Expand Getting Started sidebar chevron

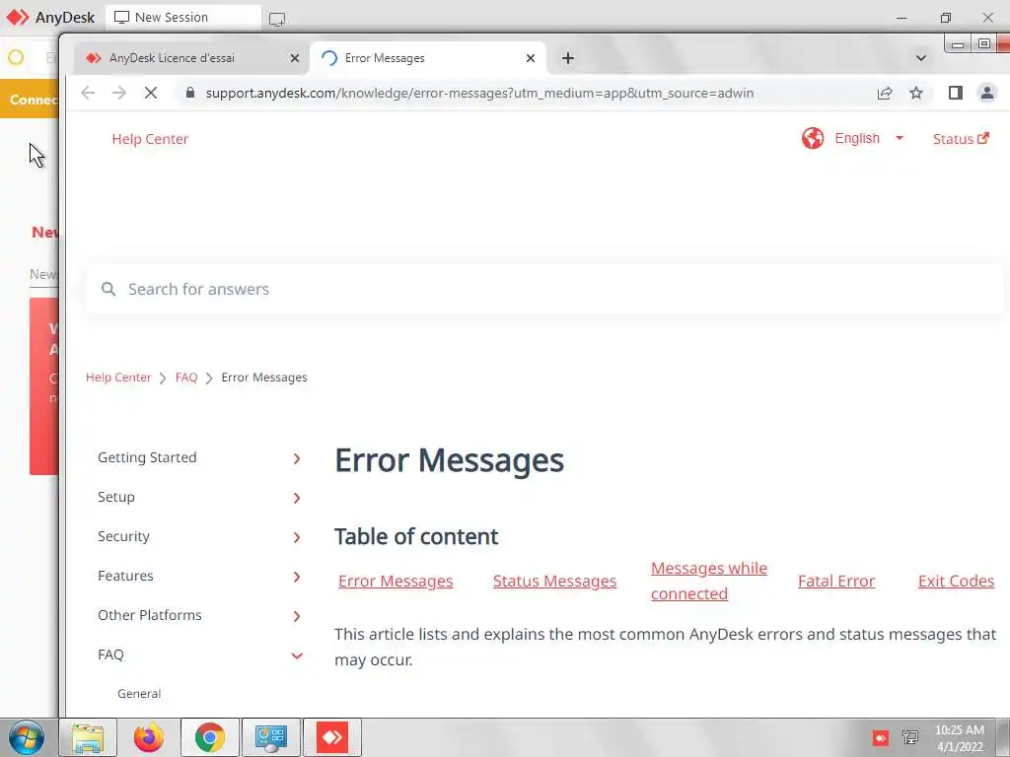296,458
